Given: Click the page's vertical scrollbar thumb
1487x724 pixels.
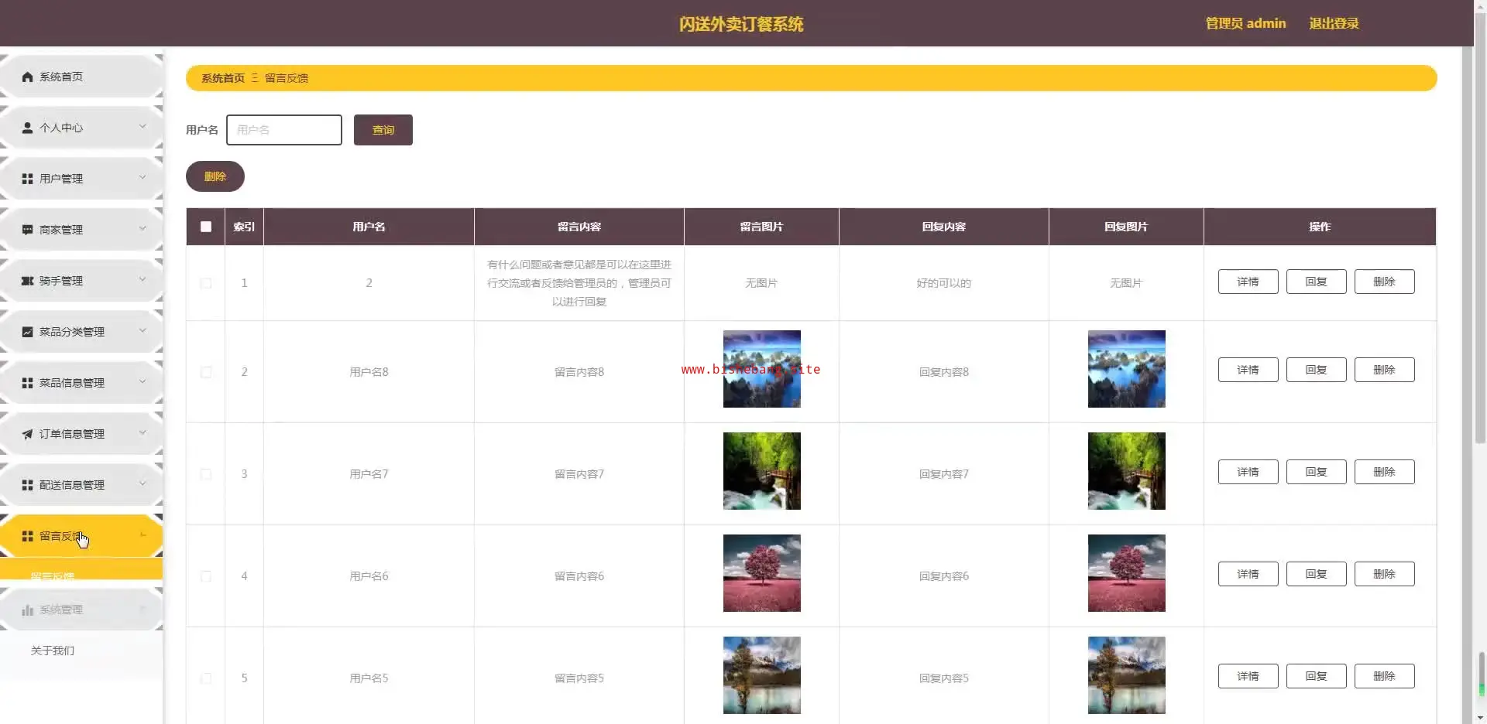Looking at the screenshot, I should (1480, 232).
